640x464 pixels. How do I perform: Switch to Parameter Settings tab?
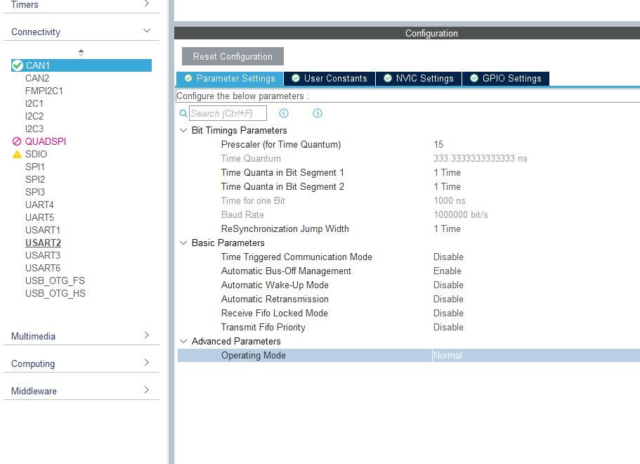(x=230, y=79)
